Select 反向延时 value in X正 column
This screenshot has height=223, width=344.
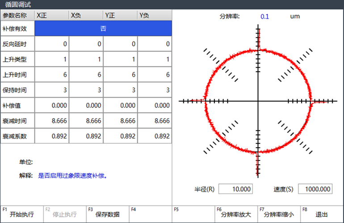tap(52, 44)
